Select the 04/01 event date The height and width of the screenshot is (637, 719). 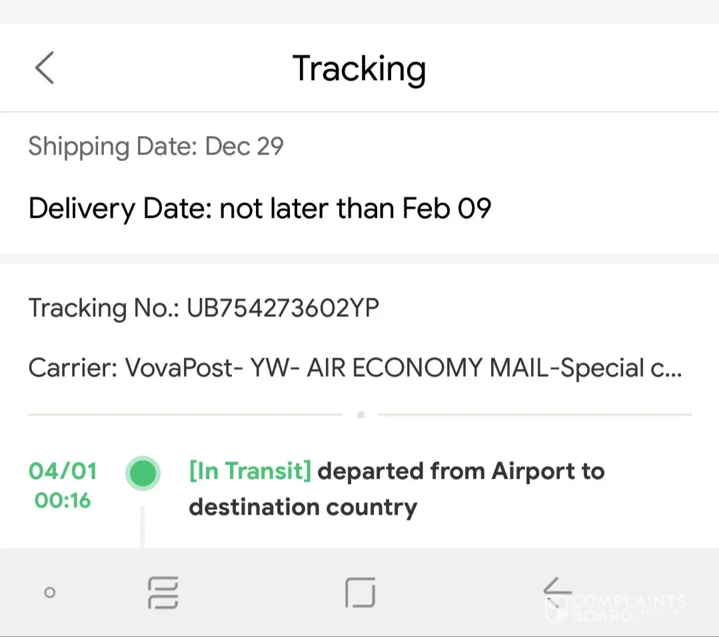click(63, 471)
